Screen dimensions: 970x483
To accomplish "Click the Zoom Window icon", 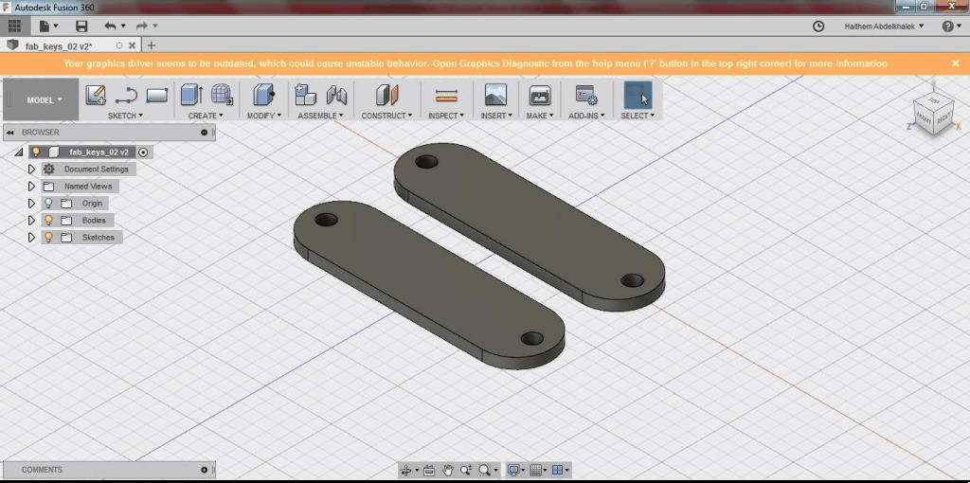I will (x=466, y=470).
